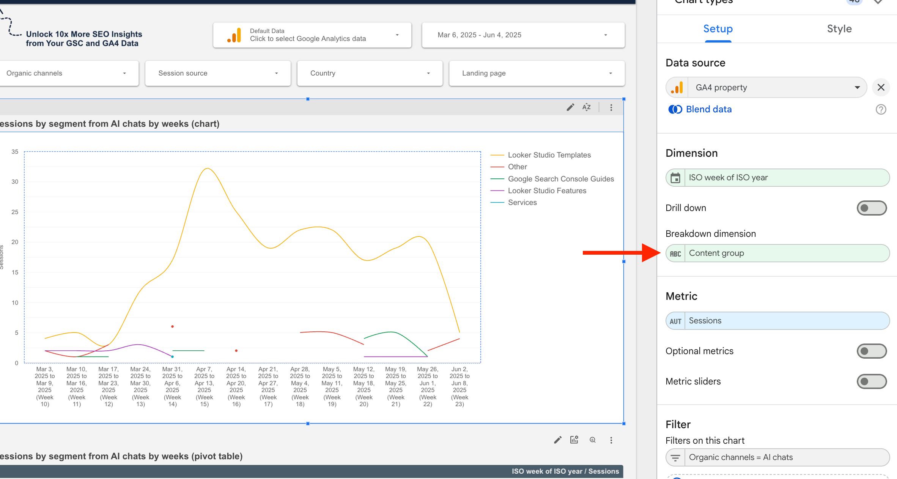Click the pivot table zoom insights icon

click(x=593, y=440)
